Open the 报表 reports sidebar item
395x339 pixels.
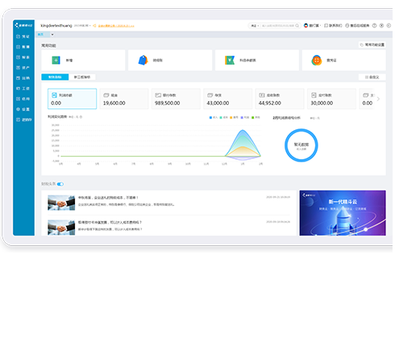pyautogui.click(x=23, y=57)
